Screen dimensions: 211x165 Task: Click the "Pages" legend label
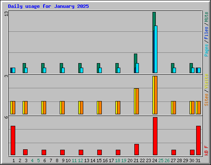[206, 50]
